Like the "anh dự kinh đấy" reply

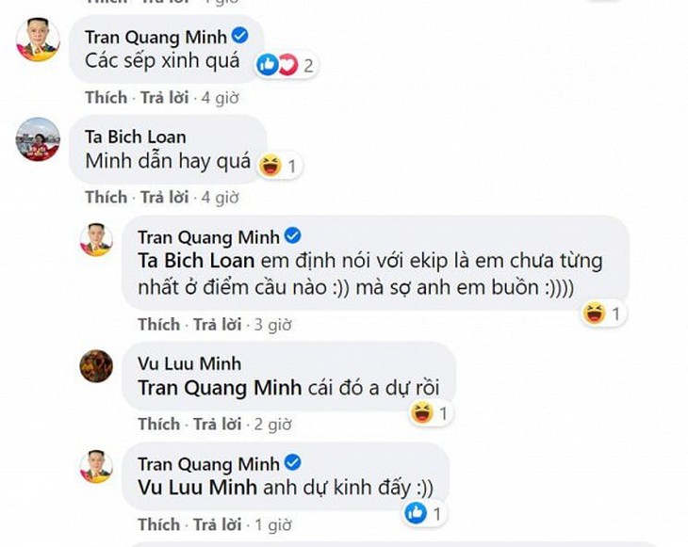158,523
